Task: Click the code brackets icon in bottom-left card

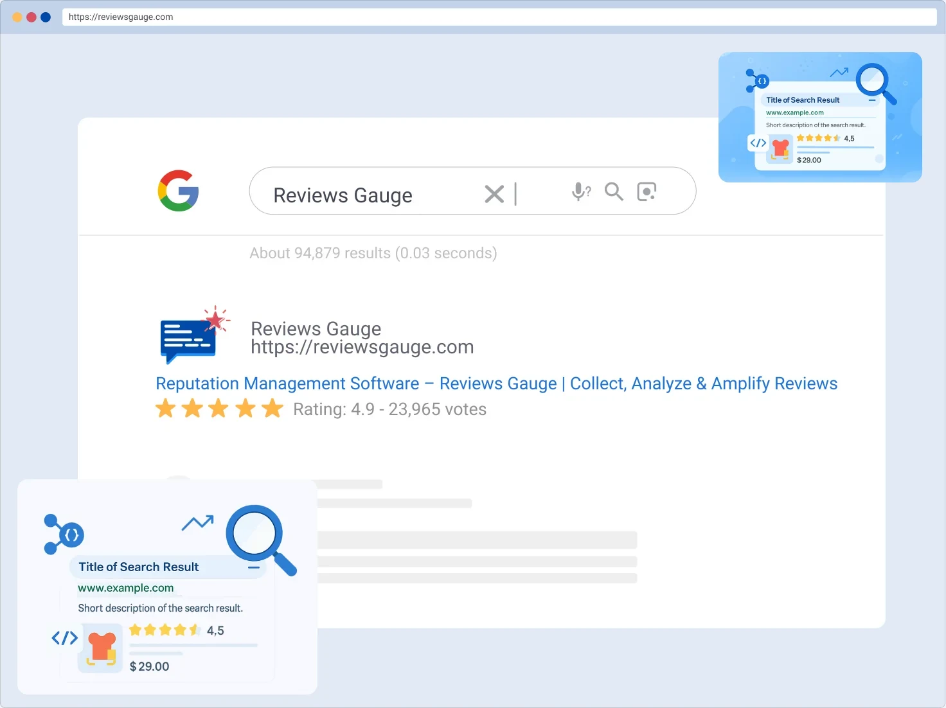Action: [x=65, y=638]
